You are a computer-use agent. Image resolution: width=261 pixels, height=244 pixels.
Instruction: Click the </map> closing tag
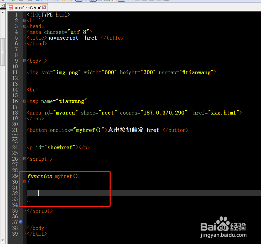[35, 119]
